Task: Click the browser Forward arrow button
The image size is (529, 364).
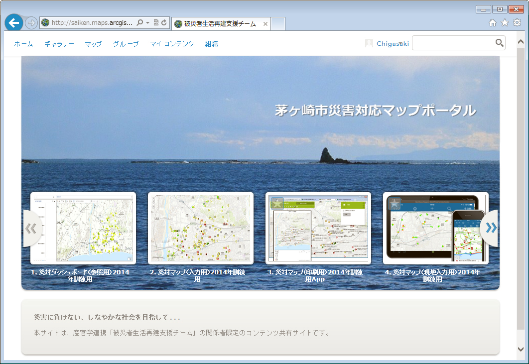Action: (31, 23)
